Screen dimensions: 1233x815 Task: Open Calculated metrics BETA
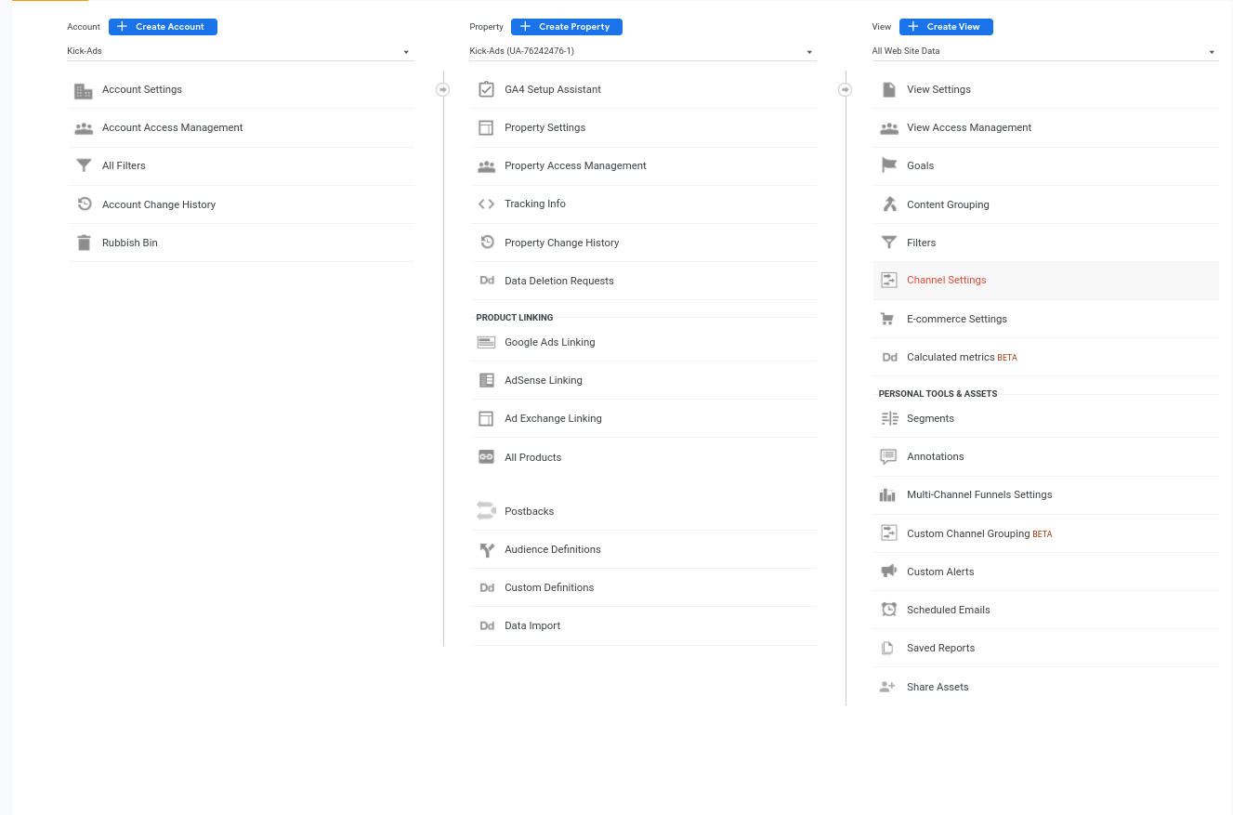point(1045,357)
